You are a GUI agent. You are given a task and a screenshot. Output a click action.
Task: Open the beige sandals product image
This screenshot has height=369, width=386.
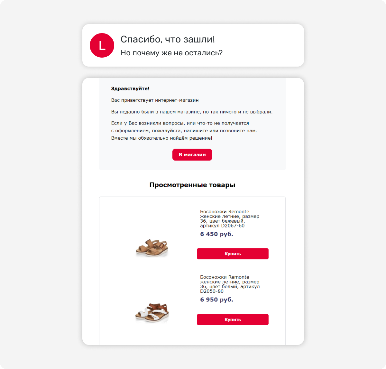[x=152, y=248]
